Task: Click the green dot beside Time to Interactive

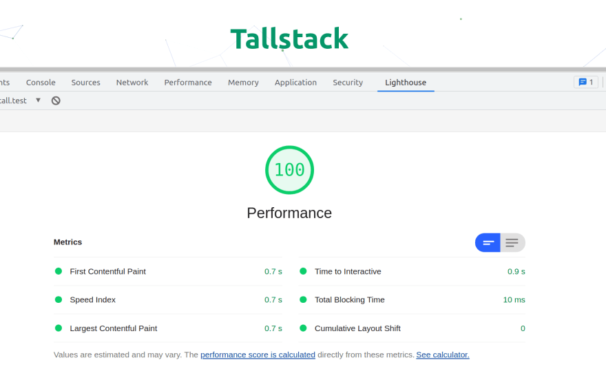Action: pos(304,271)
